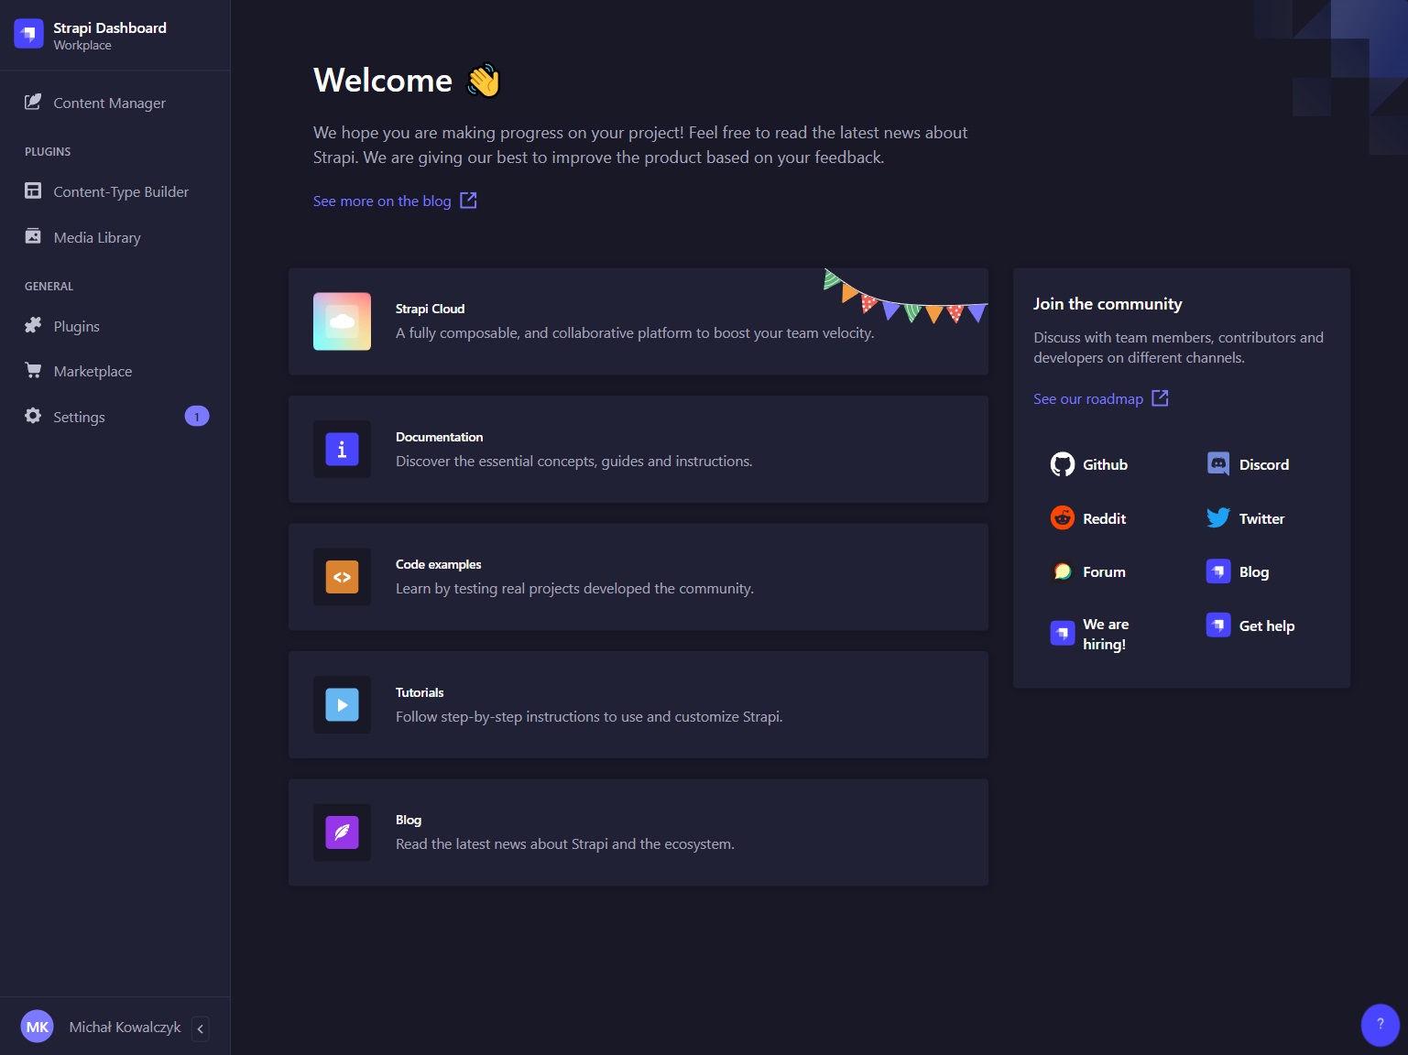The width and height of the screenshot is (1408, 1055).
Task: Click the Settings gear icon
Action: tap(33, 416)
